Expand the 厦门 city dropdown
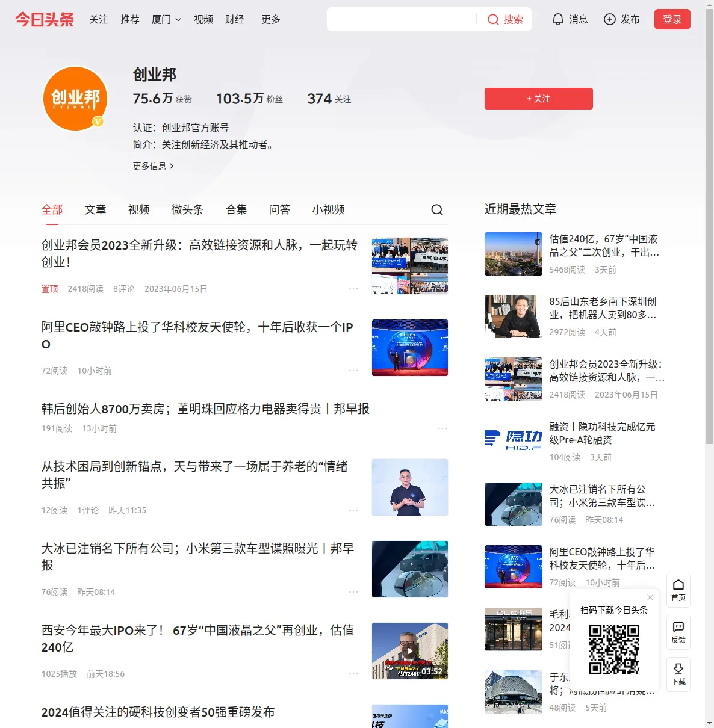Viewport: 714px width, 728px height. coord(166,19)
